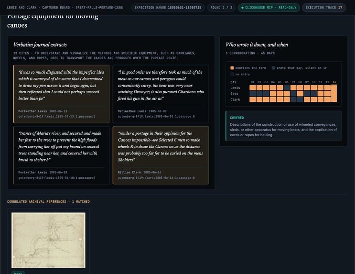Click the Clark row label in heatmap
This screenshot has width=355, height=274.
point(235,99)
